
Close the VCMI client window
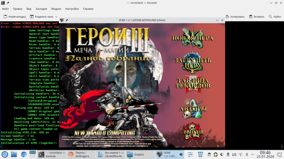tap(222, 20)
